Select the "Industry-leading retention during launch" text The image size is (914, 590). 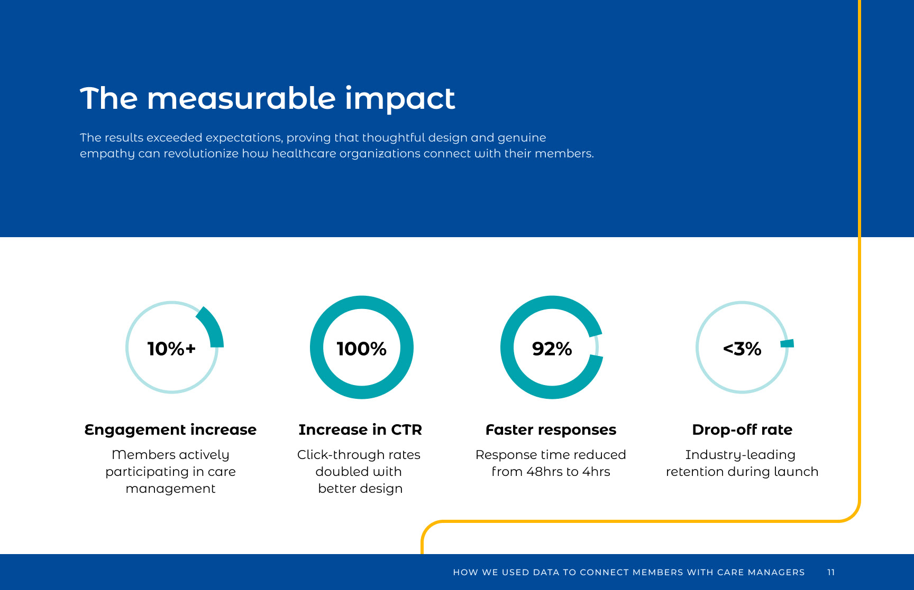tap(742, 463)
